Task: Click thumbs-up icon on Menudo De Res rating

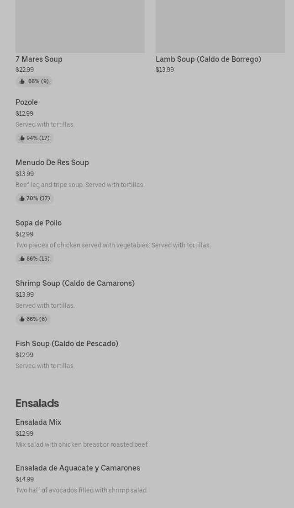Action: [x=22, y=198]
